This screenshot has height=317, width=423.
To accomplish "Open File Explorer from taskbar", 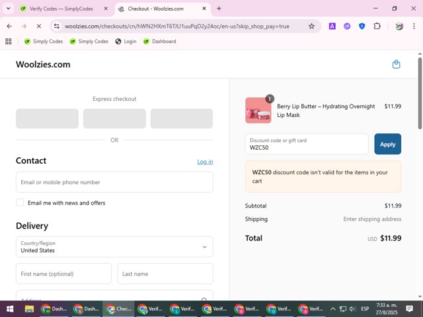I will tap(29, 308).
